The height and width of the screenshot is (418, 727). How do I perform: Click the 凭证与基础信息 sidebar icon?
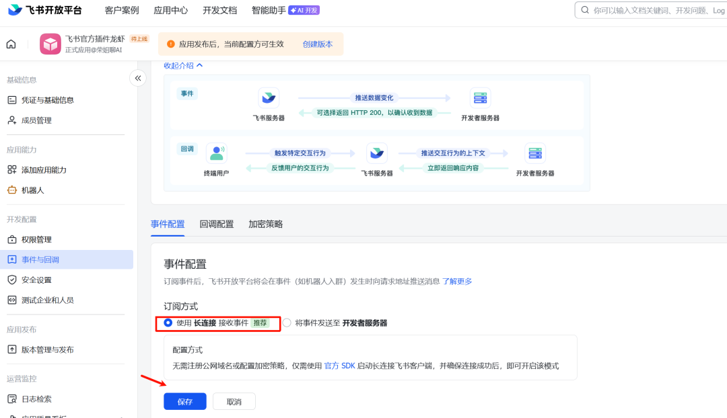(x=12, y=100)
